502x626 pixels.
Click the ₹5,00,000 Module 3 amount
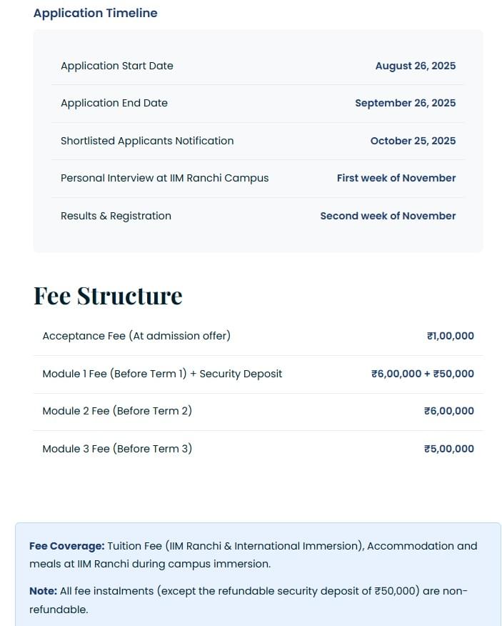pos(448,449)
